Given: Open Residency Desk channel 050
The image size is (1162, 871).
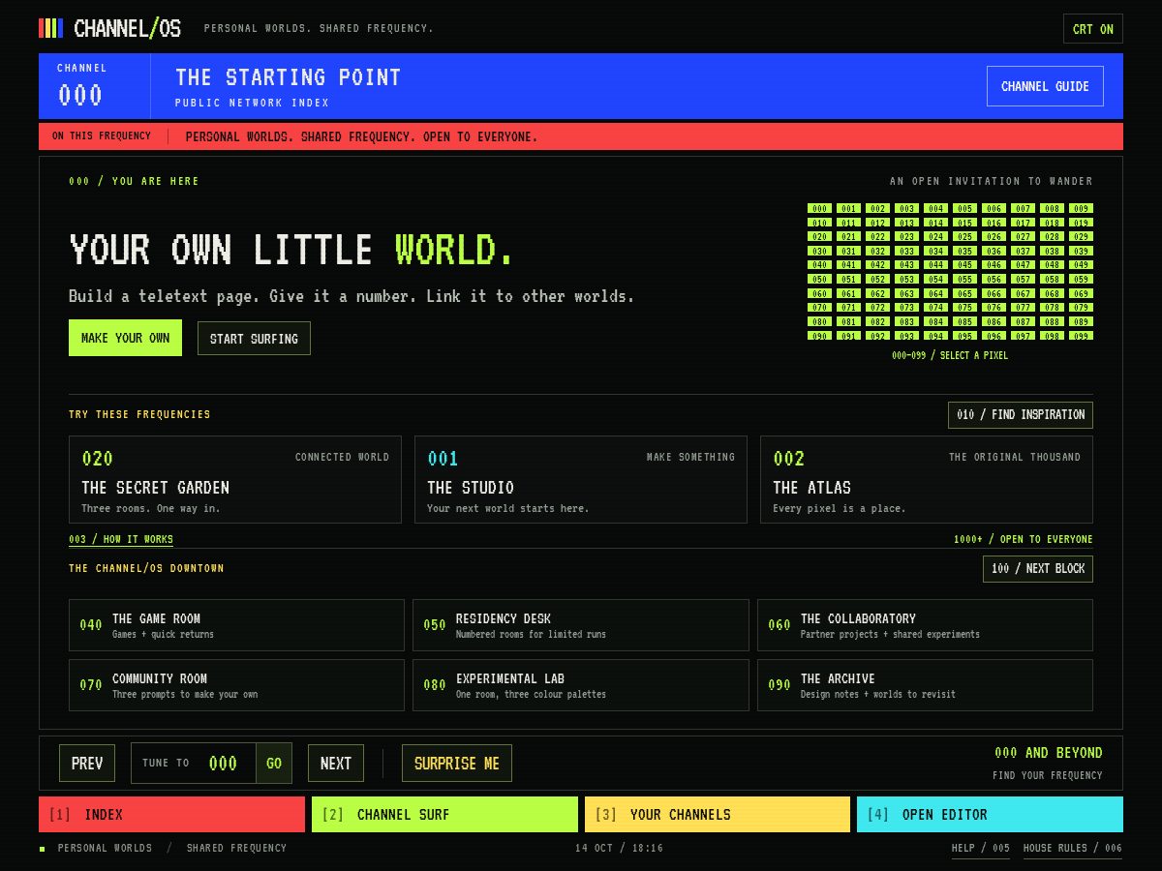Looking at the screenshot, I should tap(581, 625).
